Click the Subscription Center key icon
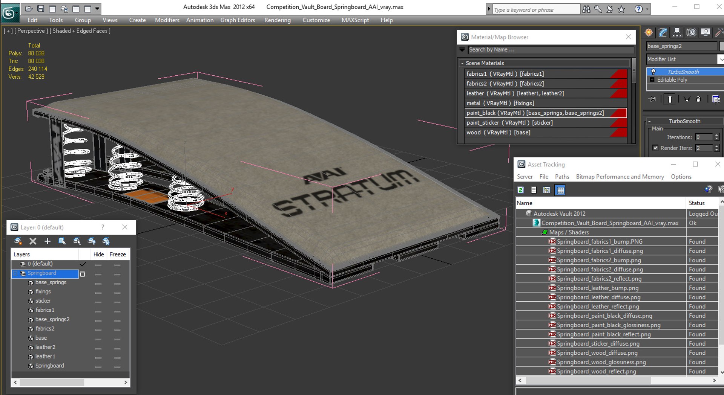The image size is (724, 395). 598,9
